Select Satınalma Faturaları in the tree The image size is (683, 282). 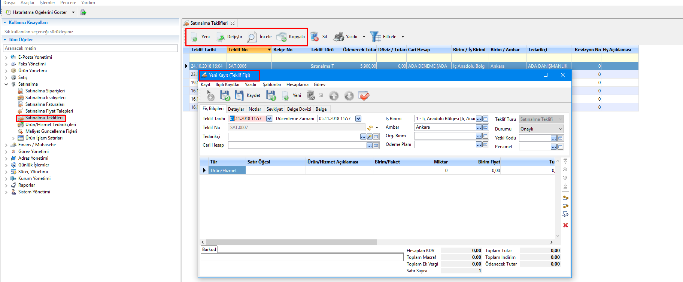pyautogui.click(x=45, y=104)
